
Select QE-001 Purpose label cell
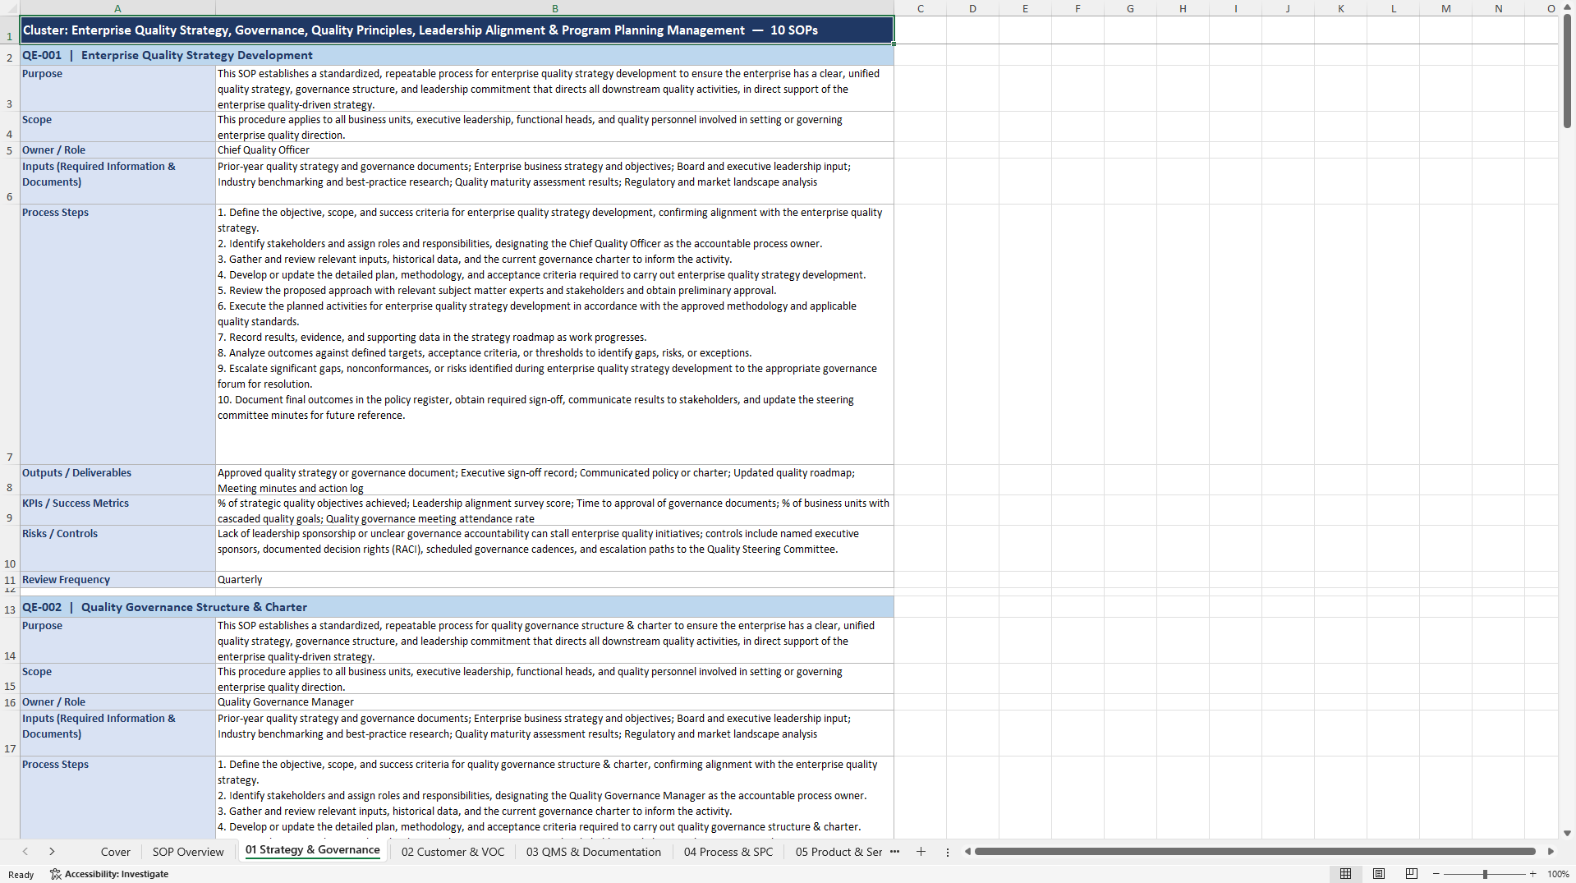pyautogui.click(x=117, y=89)
